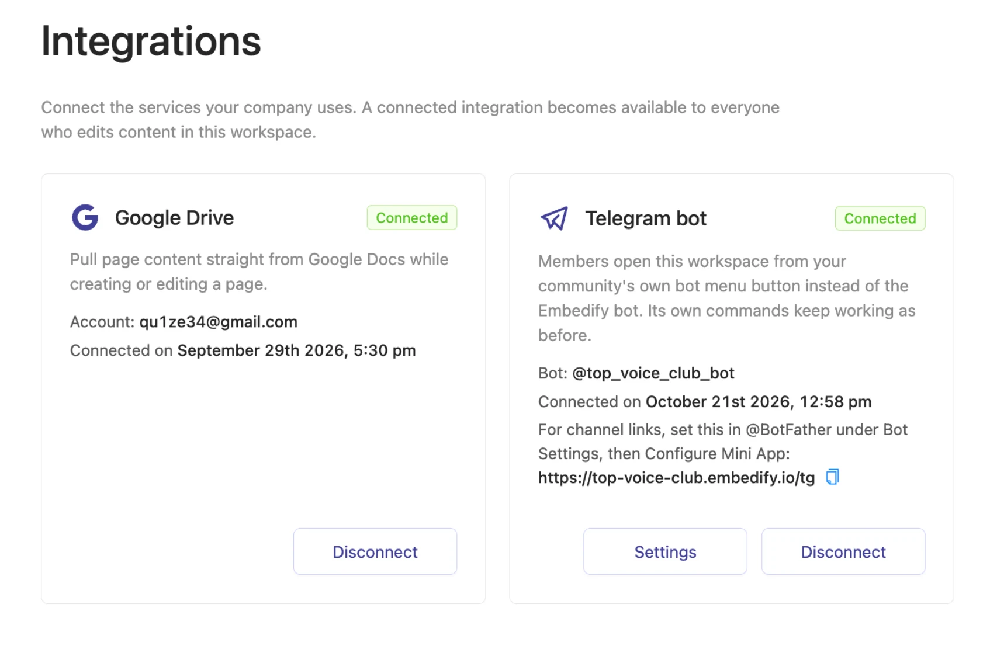Click the @top_voice_club_bot bot name

(x=653, y=373)
